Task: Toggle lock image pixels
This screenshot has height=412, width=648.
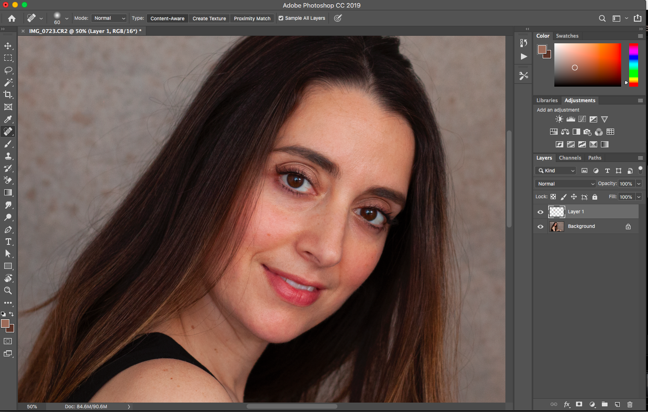Action: pyautogui.click(x=563, y=197)
